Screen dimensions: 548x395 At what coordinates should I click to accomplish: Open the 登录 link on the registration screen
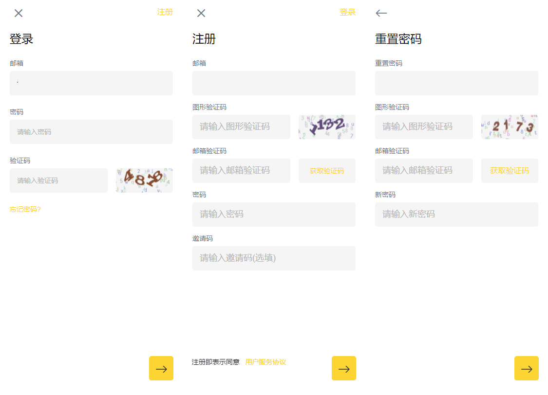pyautogui.click(x=347, y=12)
